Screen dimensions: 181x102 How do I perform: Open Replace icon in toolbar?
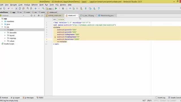(x=31, y=8)
